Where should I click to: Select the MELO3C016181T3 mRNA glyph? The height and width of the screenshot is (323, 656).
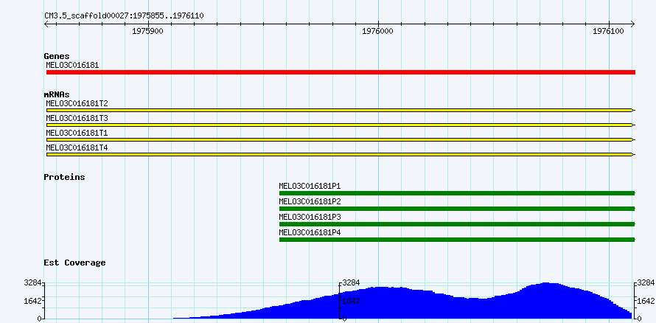click(x=341, y=125)
